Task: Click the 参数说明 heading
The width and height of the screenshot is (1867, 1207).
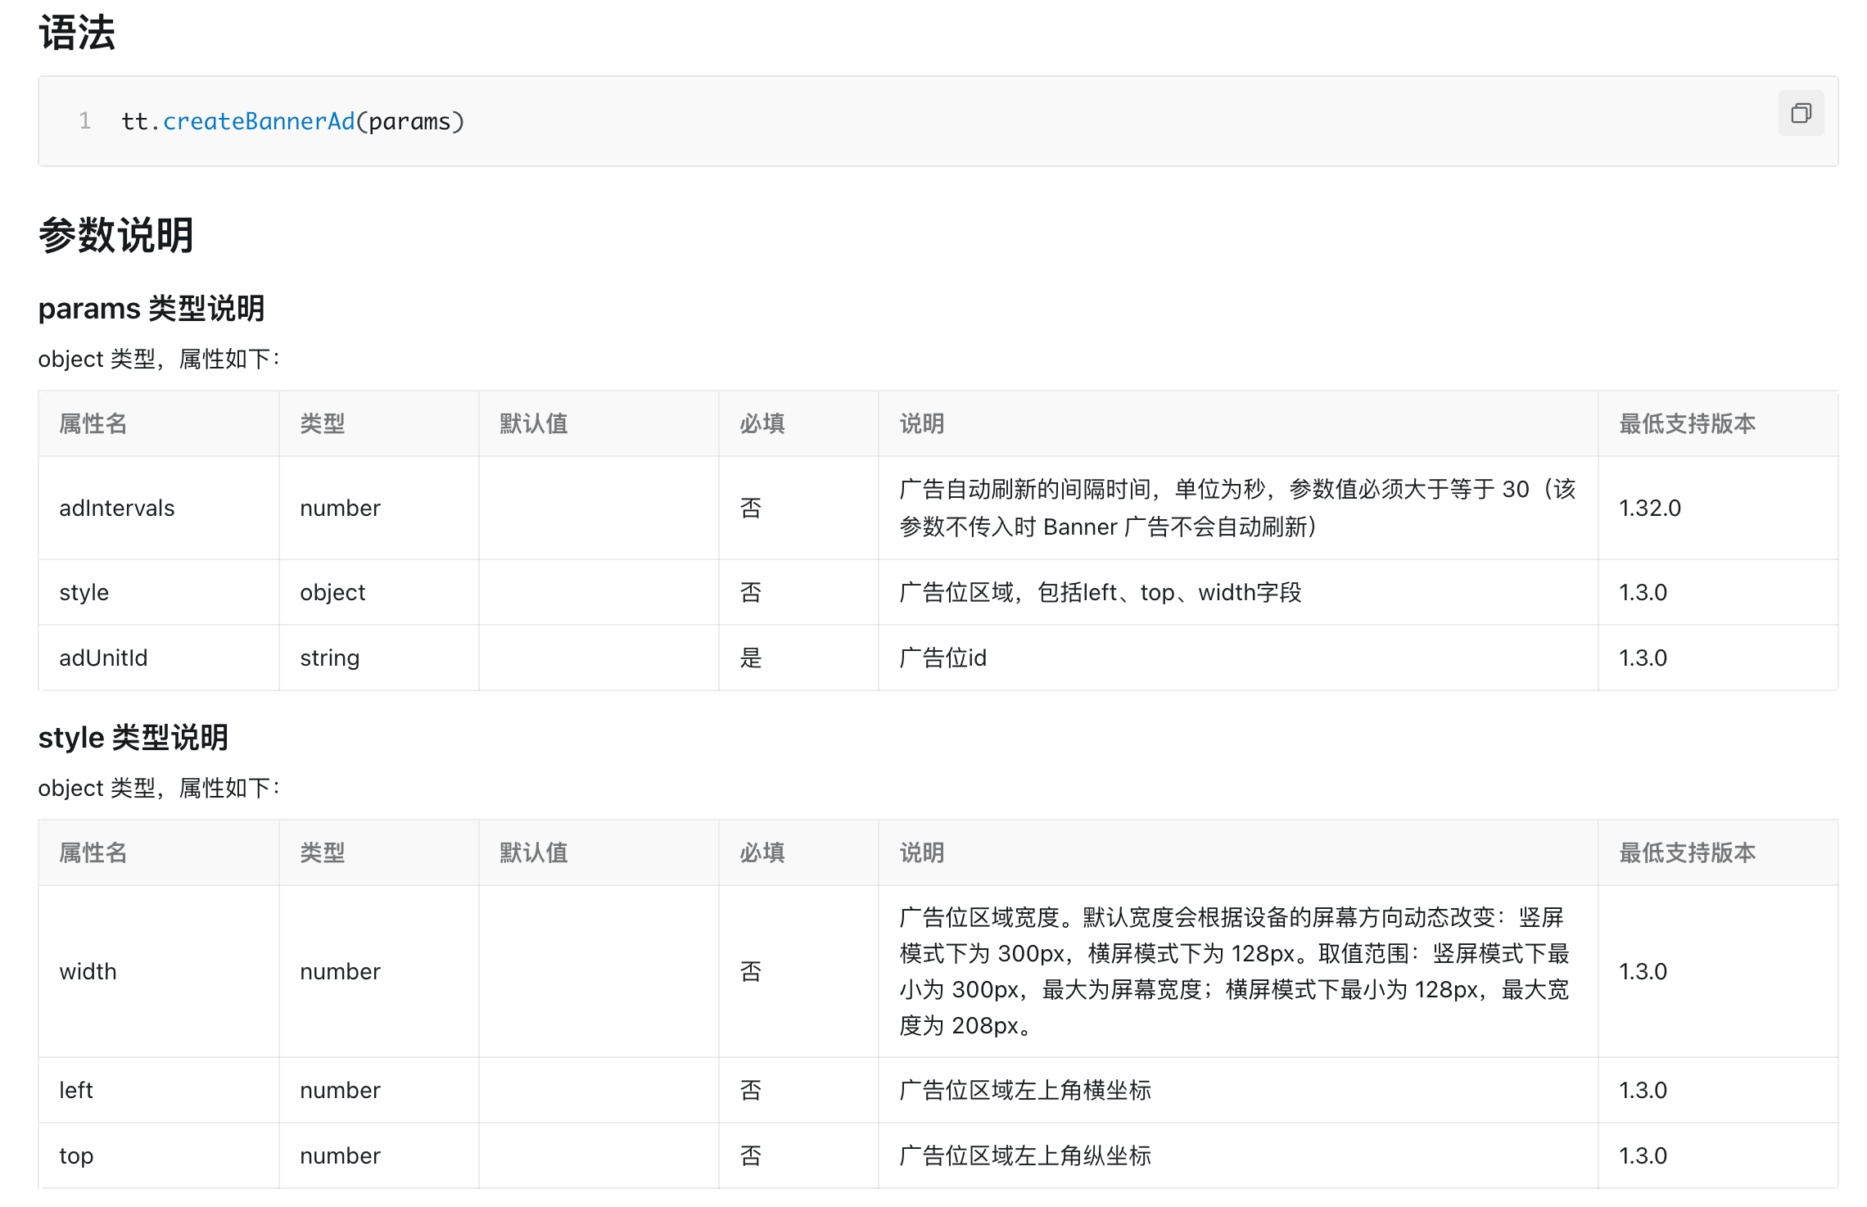Action: click(115, 236)
